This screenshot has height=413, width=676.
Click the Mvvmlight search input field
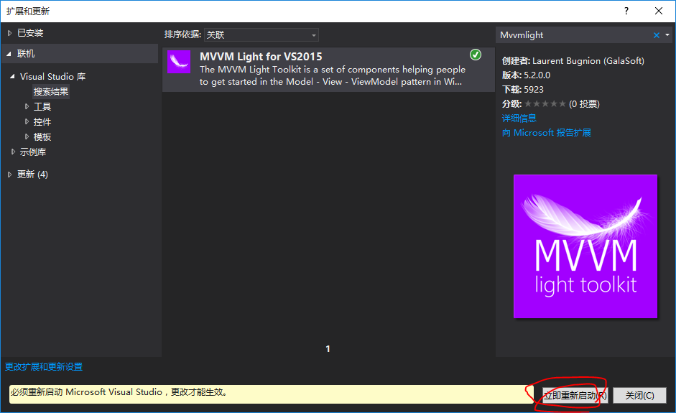[573, 35]
